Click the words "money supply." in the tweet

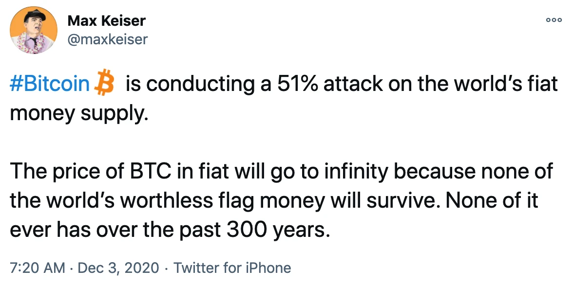[79, 114]
